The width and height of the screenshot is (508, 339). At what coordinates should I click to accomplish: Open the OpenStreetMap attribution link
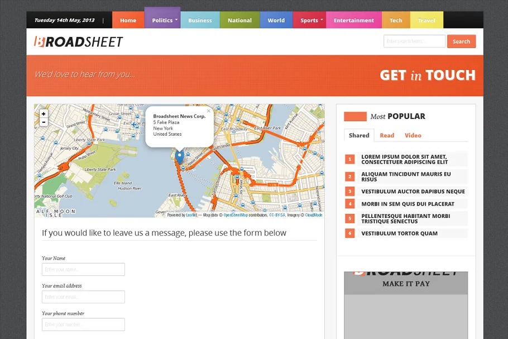[236, 215]
